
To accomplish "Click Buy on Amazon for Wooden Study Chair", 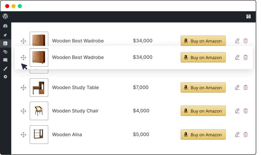I will pyautogui.click(x=203, y=111).
